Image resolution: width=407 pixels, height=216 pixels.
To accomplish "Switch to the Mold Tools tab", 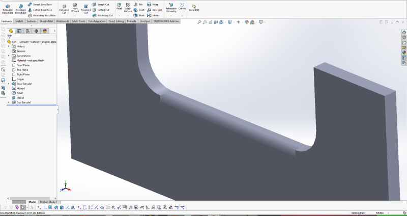I will coord(79,21).
